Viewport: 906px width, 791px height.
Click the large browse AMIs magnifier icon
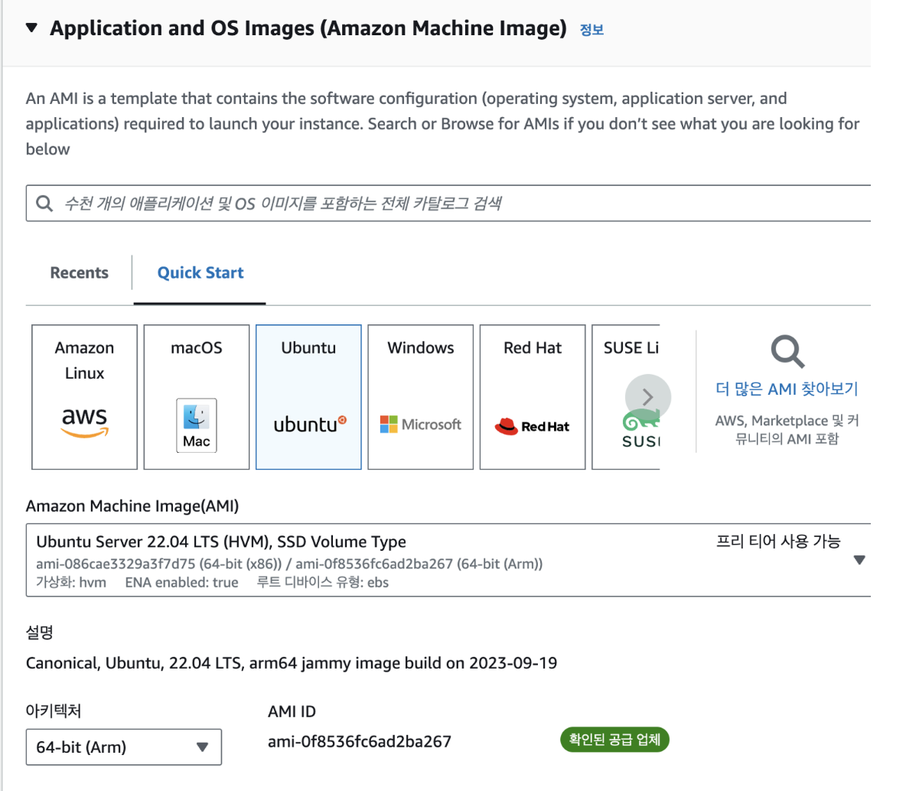[x=787, y=351]
